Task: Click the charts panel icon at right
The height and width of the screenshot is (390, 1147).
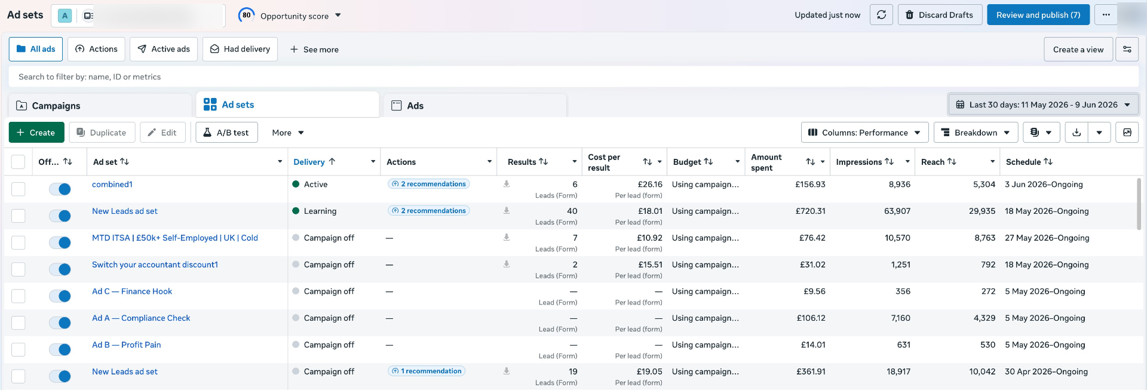Action: [x=1127, y=133]
